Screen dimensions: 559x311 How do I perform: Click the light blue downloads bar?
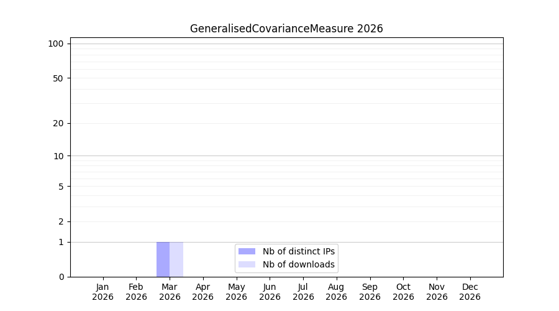[x=176, y=259]
